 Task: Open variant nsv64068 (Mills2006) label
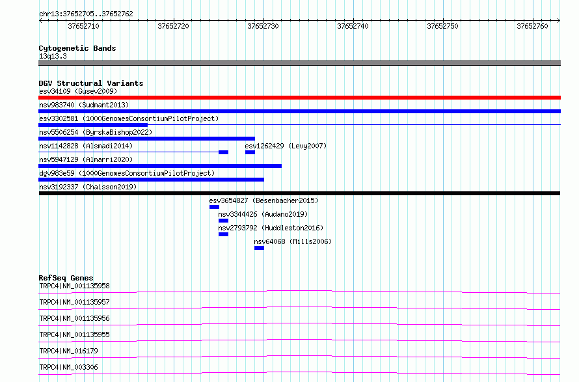tap(293, 241)
